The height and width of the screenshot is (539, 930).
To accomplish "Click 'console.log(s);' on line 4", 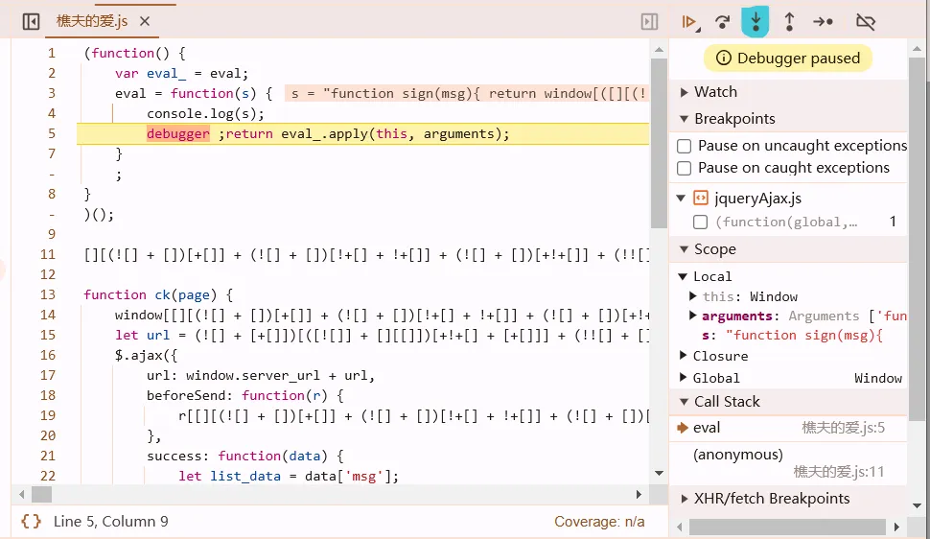I will click(205, 113).
